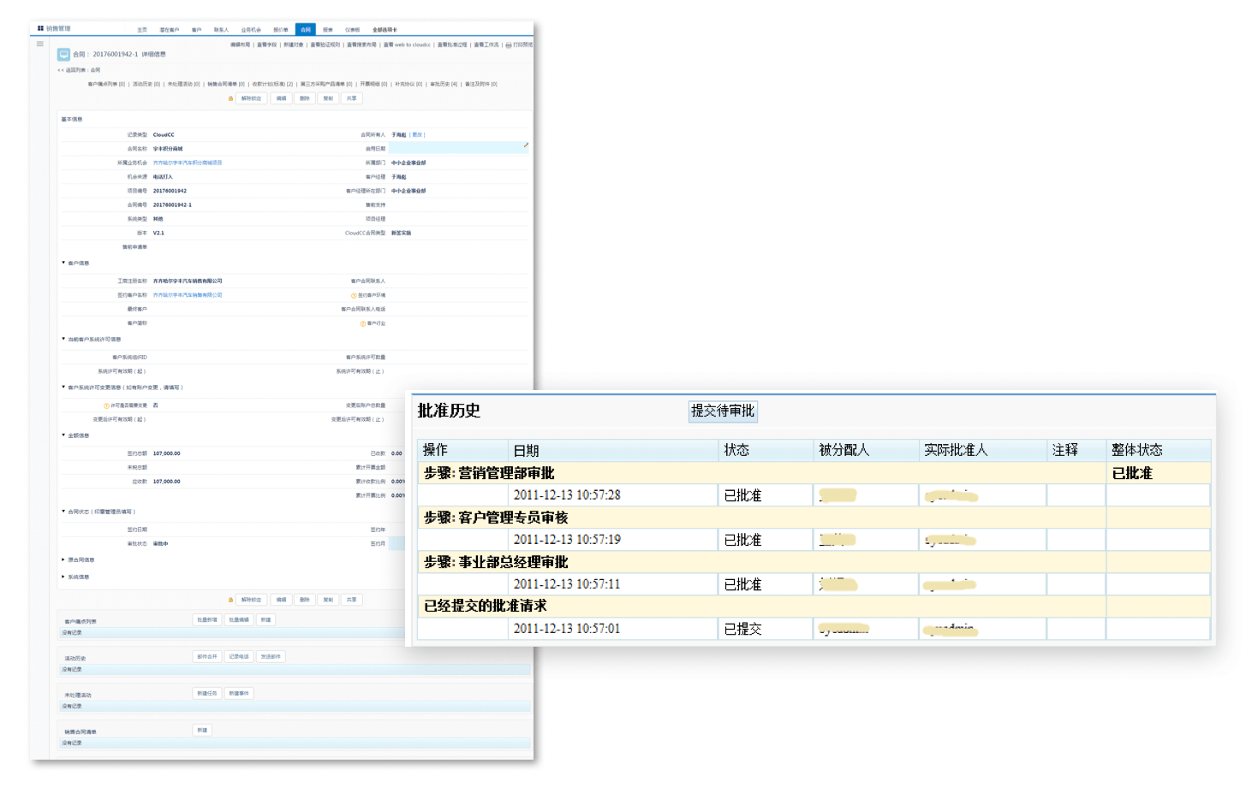Click the help icon next to 签约客户环境
The height and width of the screenshot is (799, 1252).
coord(354,295)
